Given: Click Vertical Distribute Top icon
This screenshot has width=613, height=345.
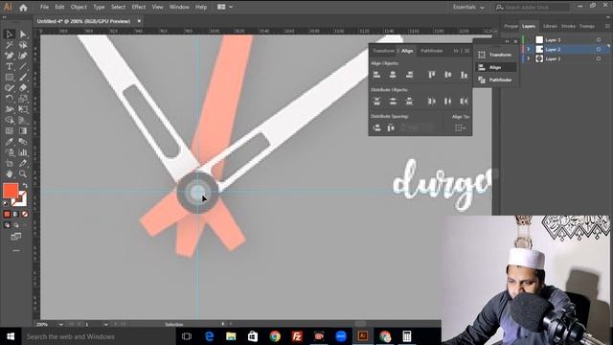Looking at the screenshot, I should 376,102.
